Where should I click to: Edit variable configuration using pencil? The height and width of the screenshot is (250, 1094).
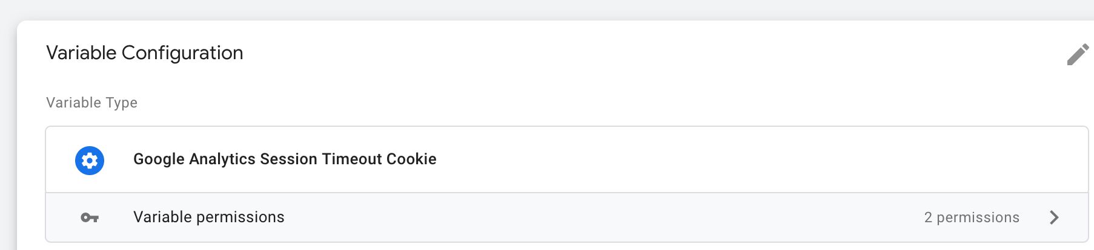pyautogui.click(x=1078, y=54)
